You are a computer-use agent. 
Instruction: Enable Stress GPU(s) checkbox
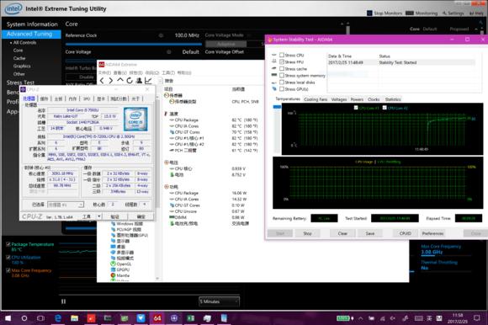point(282,88)
